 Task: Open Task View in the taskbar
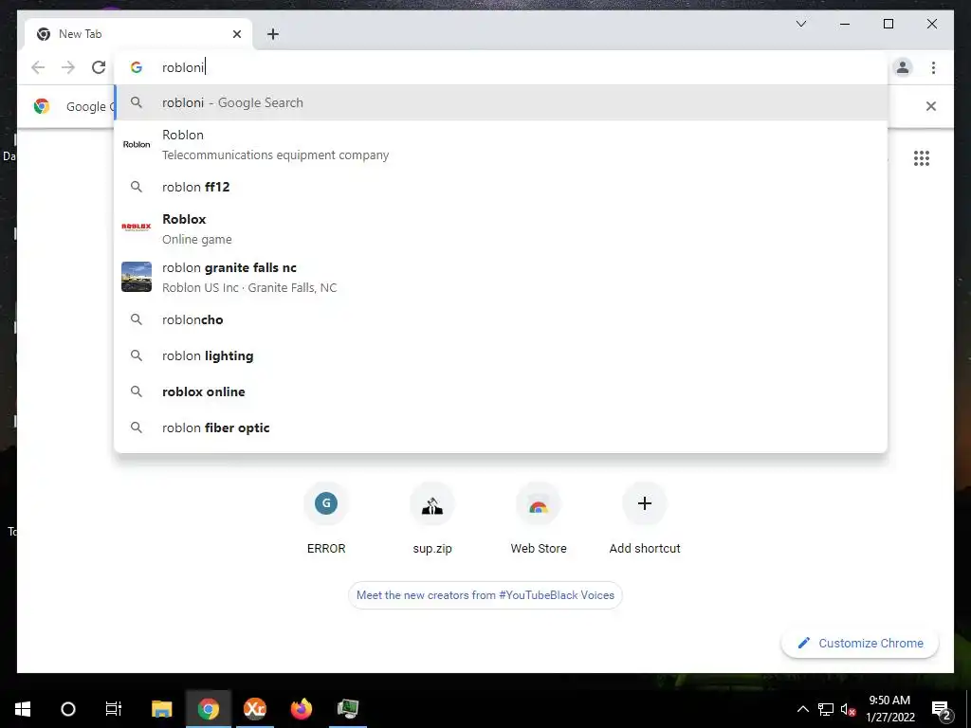[114, 709]
